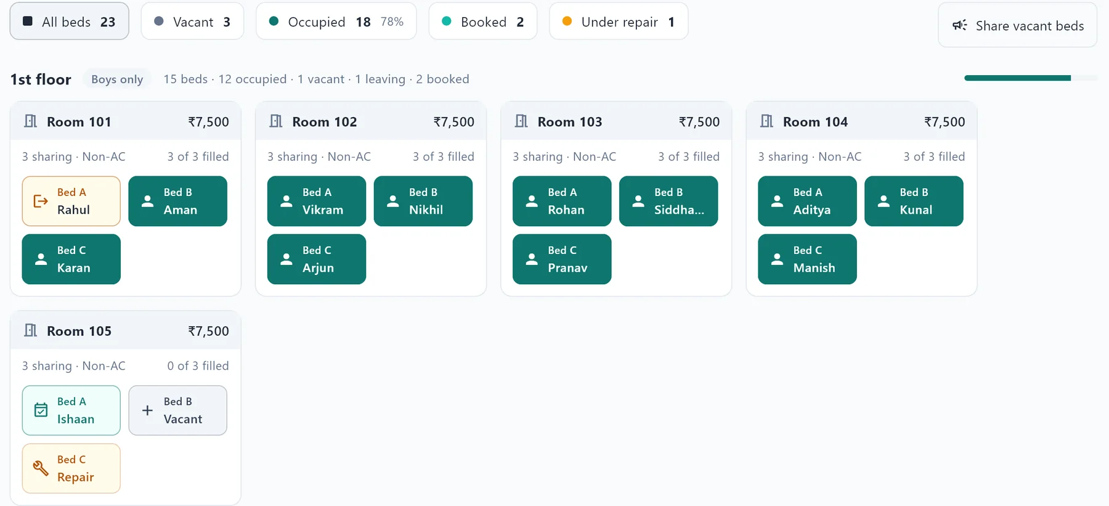Screen dimensions: 1109x506
Task: Click the megaphone icon beside Share vacant beds
Action: tap(959, 25)
